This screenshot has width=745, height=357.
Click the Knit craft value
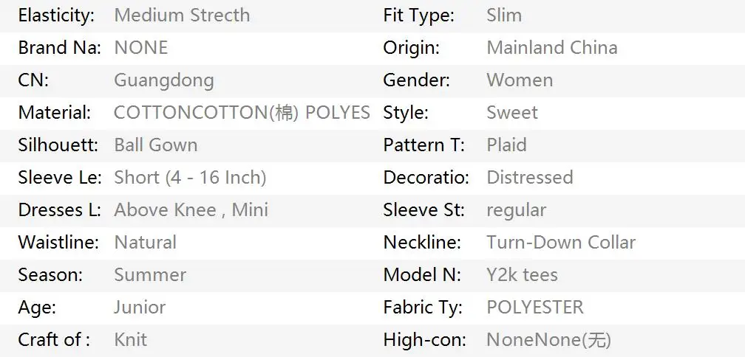coord(131,339)
